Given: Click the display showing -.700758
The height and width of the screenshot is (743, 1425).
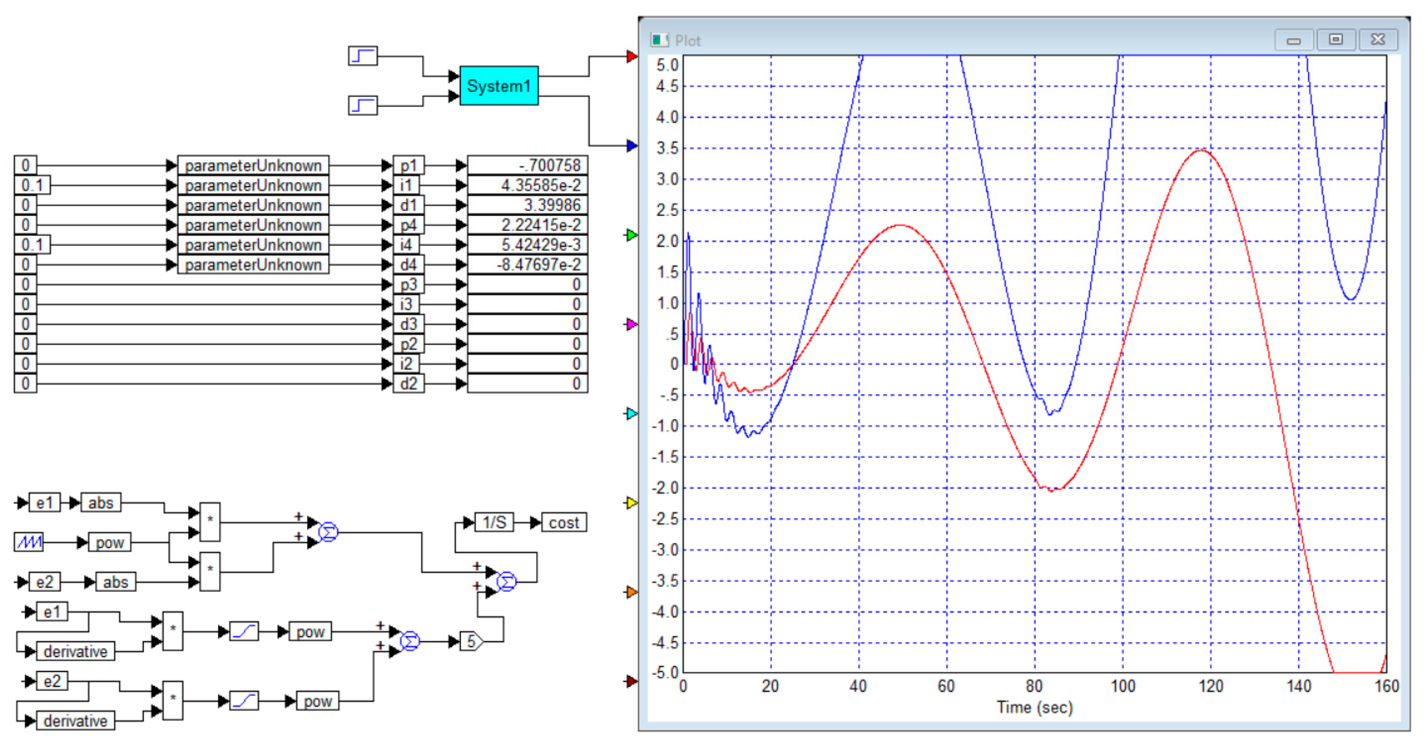Looking at the screenshot, I should [527, 166].
